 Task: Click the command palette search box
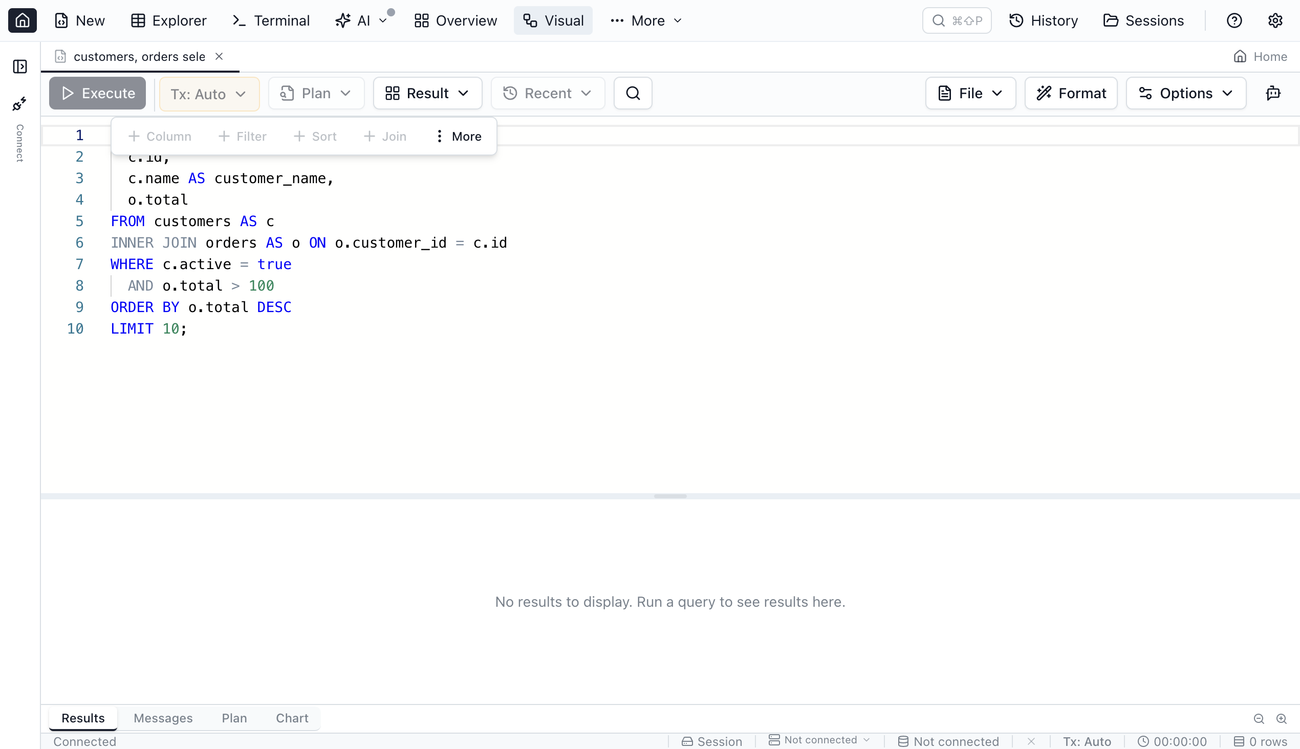coord(957,20)
